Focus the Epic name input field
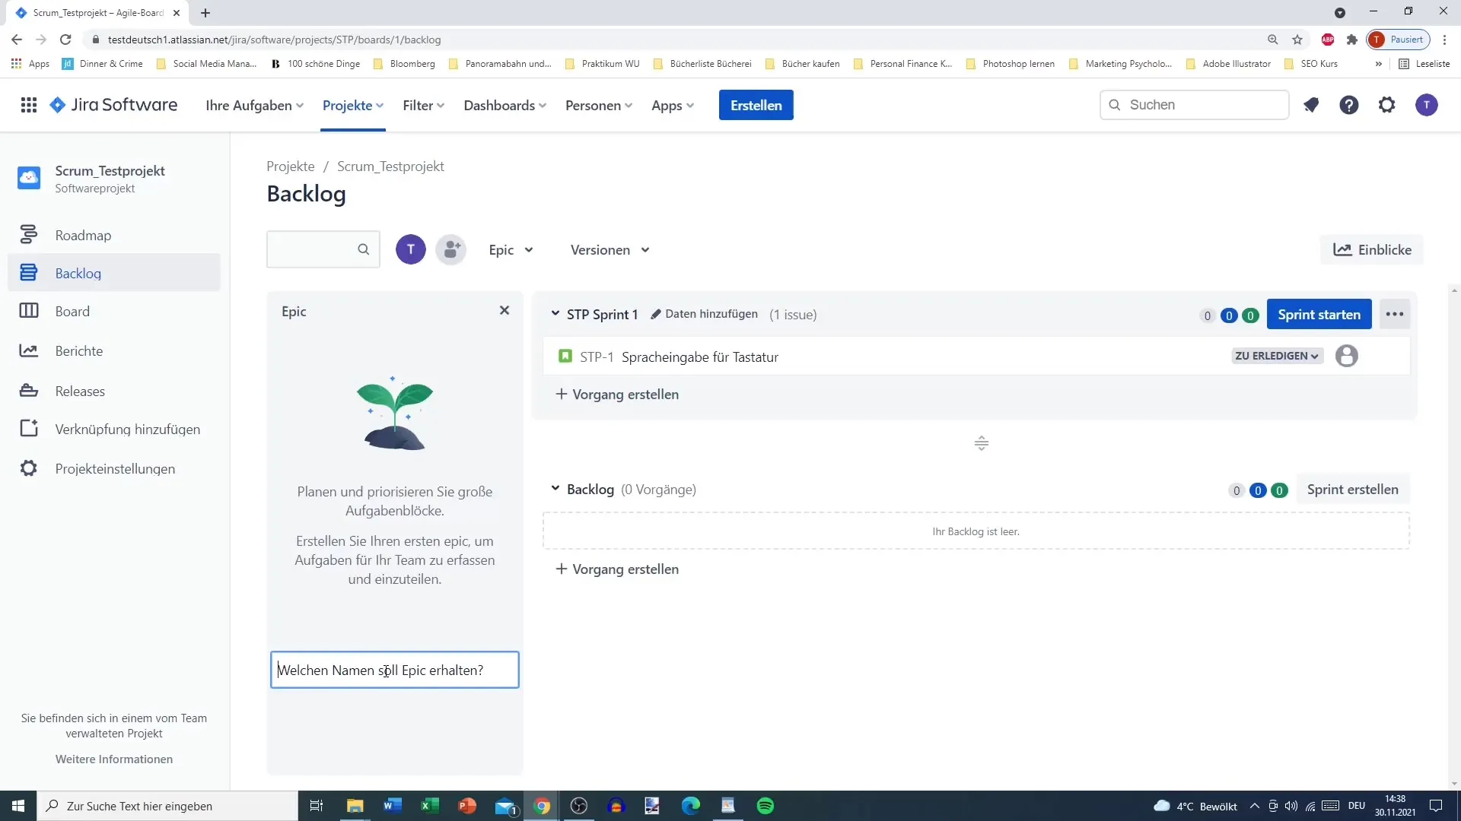Screen dimensions: 1461x821 point(395,670)
